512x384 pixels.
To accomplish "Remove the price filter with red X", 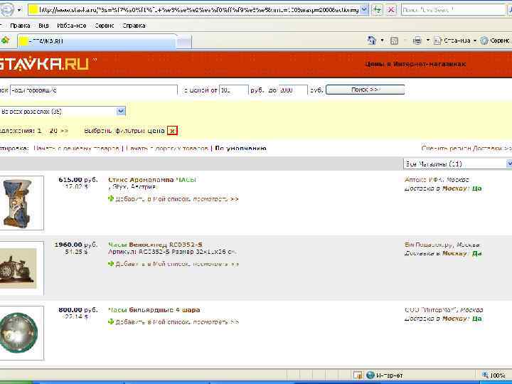I will tap(172, 131).
